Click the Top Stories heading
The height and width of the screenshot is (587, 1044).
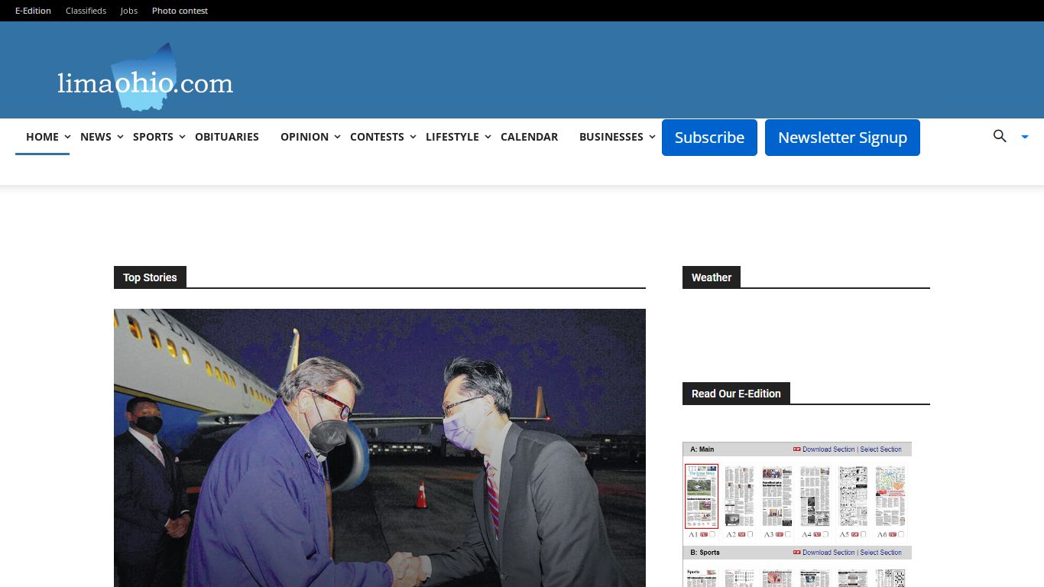[x=150, y=277]
